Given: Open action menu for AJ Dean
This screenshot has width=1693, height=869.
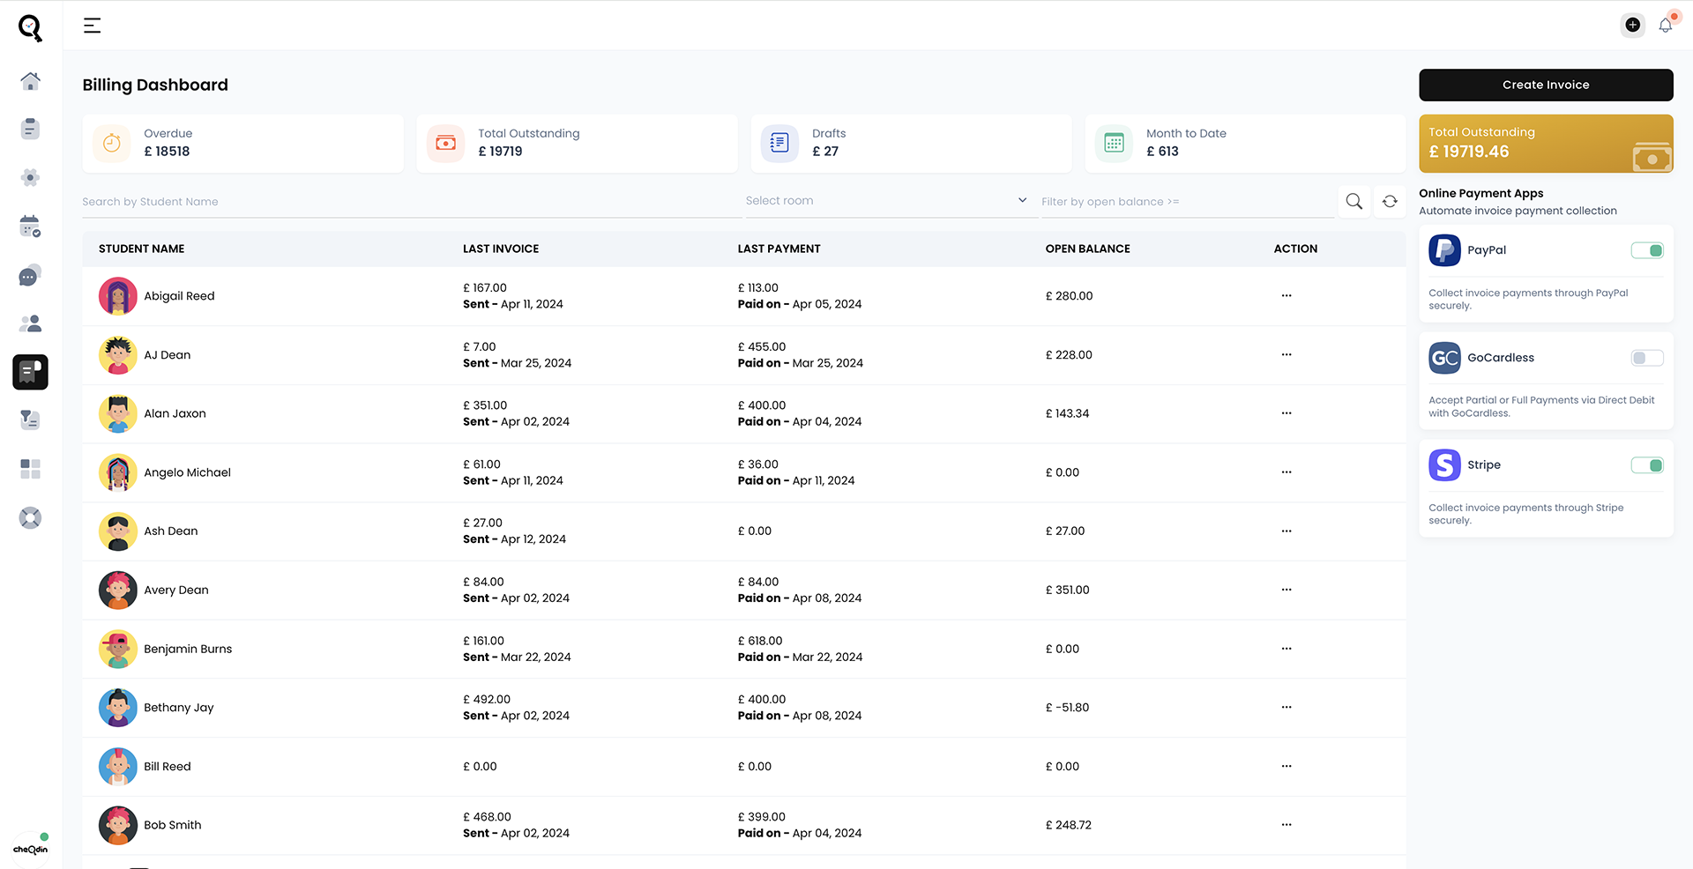Looking at the screenshot, I should click(x=1287, y=355).
